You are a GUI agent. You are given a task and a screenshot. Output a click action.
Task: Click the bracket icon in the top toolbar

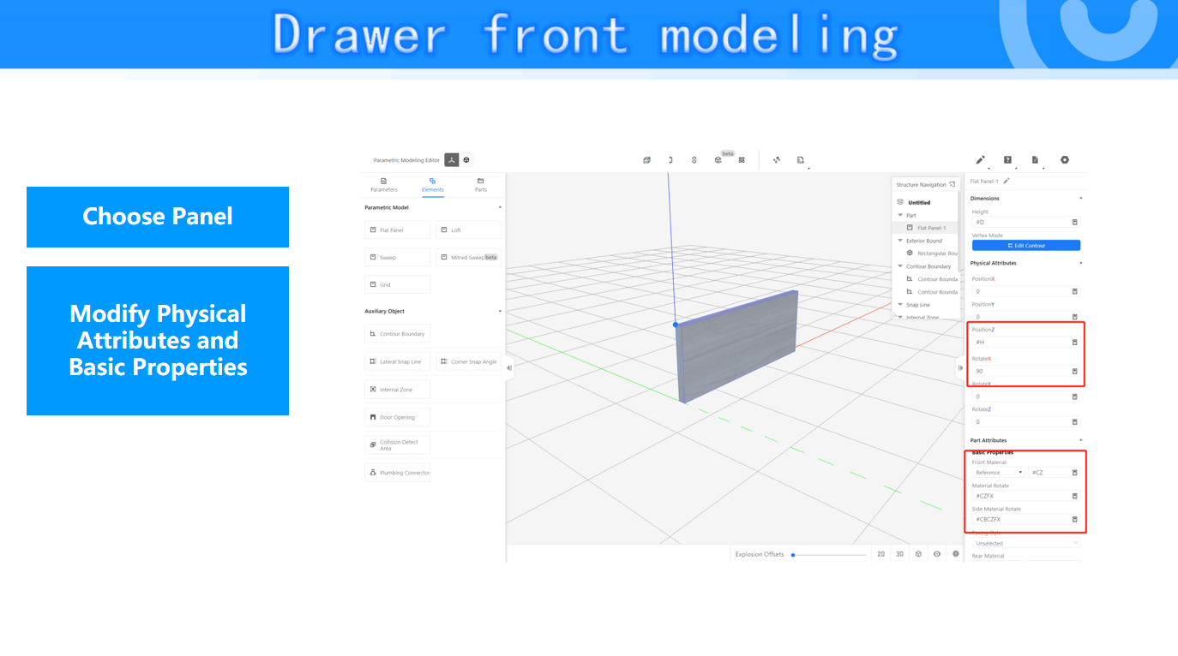[670, 160]
